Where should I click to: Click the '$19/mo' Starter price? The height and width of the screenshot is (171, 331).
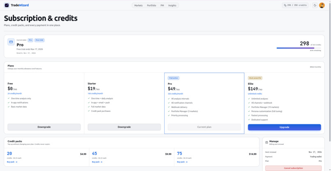coord(94,89)
